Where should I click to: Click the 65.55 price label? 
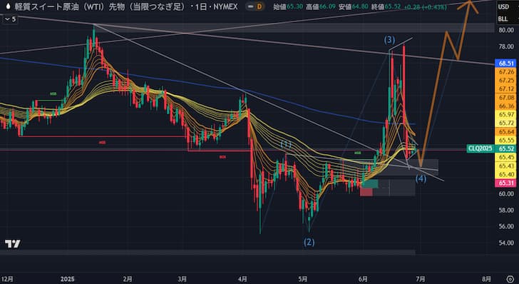pos(506,140)
